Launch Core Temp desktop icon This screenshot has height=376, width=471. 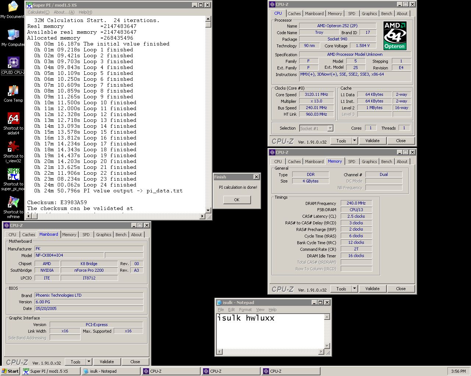(x=13, y=94)
